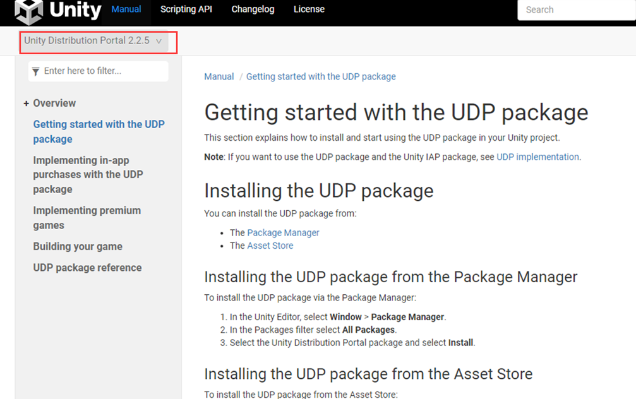Follow the Package Manager link
Viewport: 636px width, 399px height.
click(x=283, y=232)
